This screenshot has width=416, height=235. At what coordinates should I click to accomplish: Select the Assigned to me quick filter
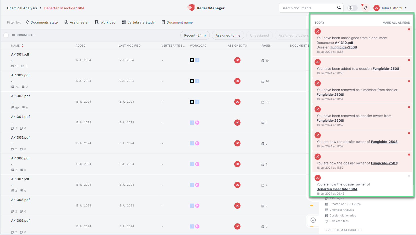tap(228, 35)
